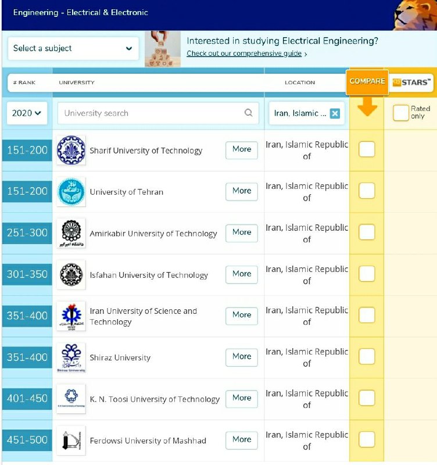Tick compare checkbox for University of Tehran
437x465 pixels.
367,191
